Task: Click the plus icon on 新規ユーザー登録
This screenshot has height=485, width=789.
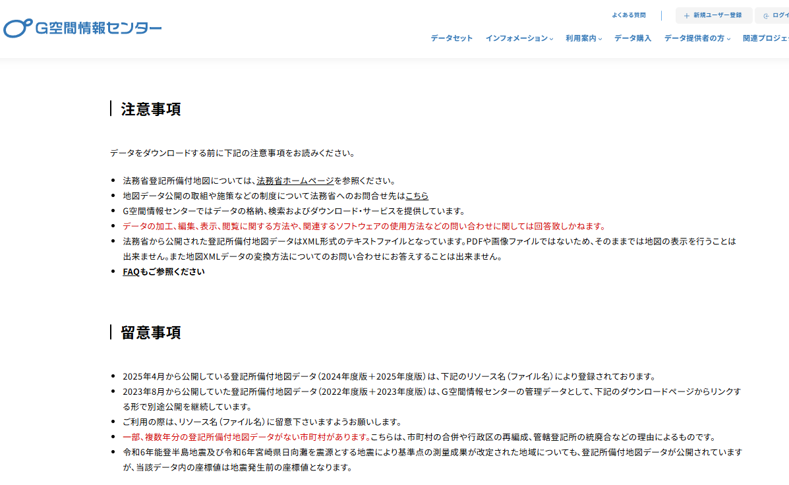Action: pyautogui.click(x=686, y=16)
